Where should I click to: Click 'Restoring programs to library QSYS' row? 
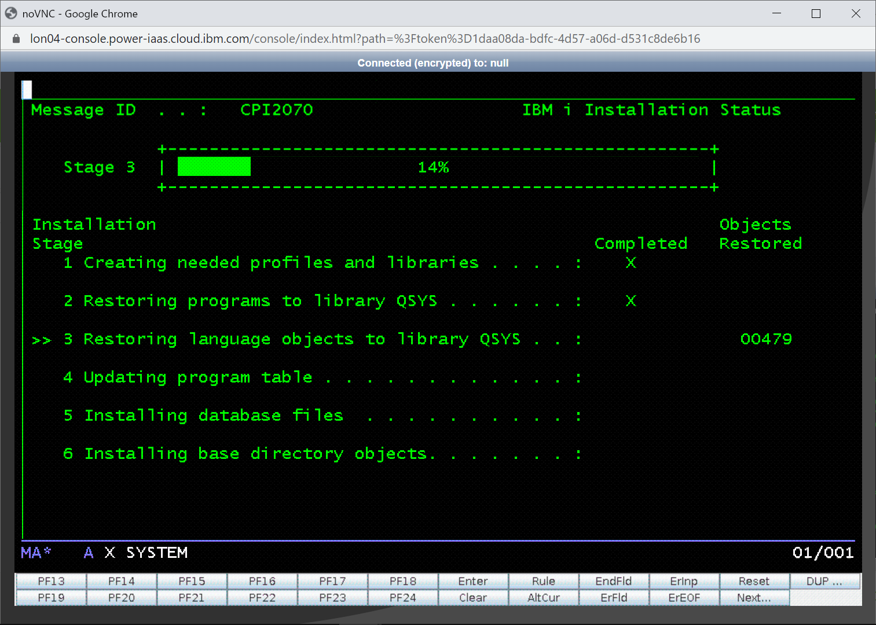[322, 301]
